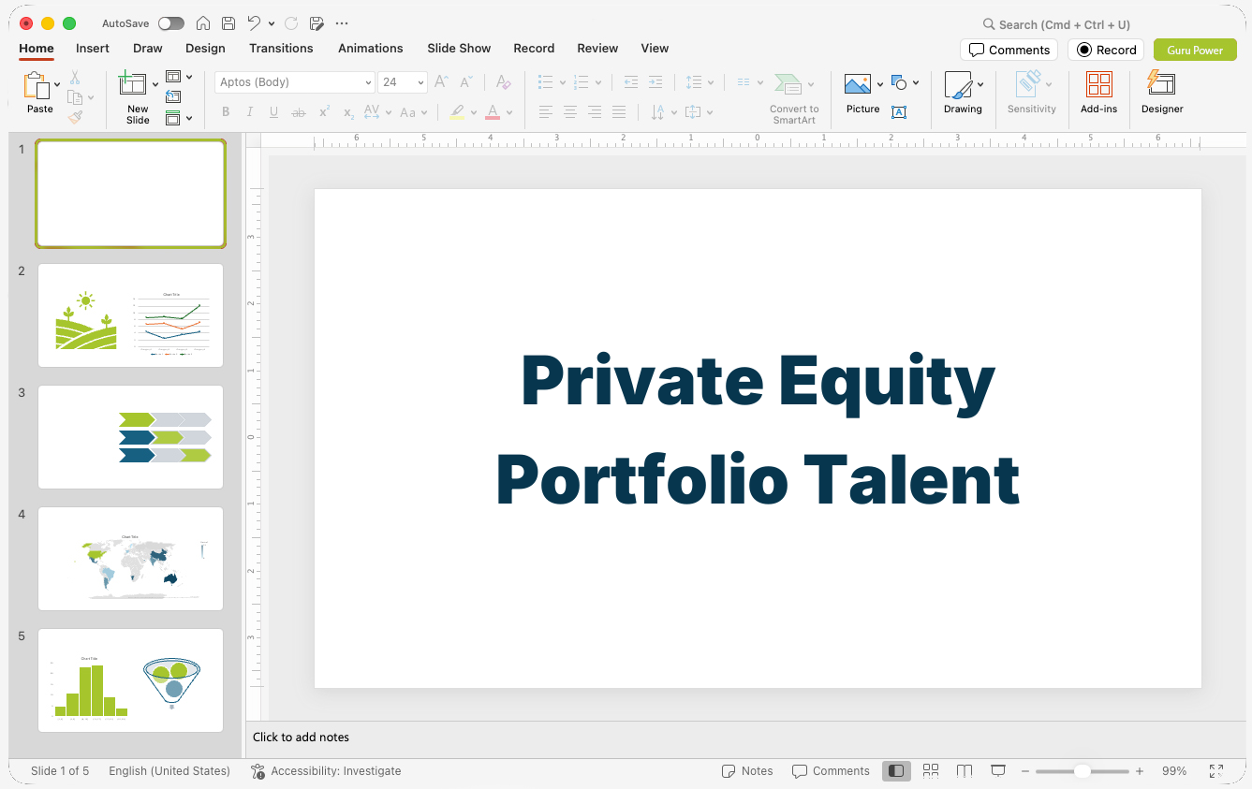1252x789 pixels.
Task: Click the Home icon in title bar
Action: (x=203, y=23)
